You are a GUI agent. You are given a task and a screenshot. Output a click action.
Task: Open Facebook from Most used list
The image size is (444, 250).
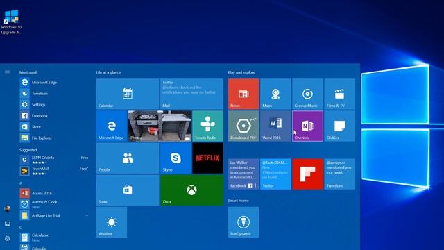click(x=54, y=116)
